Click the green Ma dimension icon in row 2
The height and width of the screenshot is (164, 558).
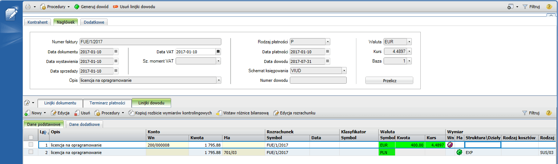coord(459,152)
